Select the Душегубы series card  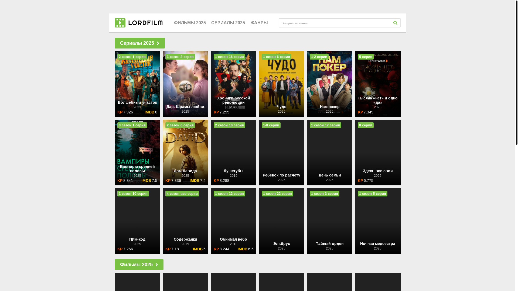234,153
